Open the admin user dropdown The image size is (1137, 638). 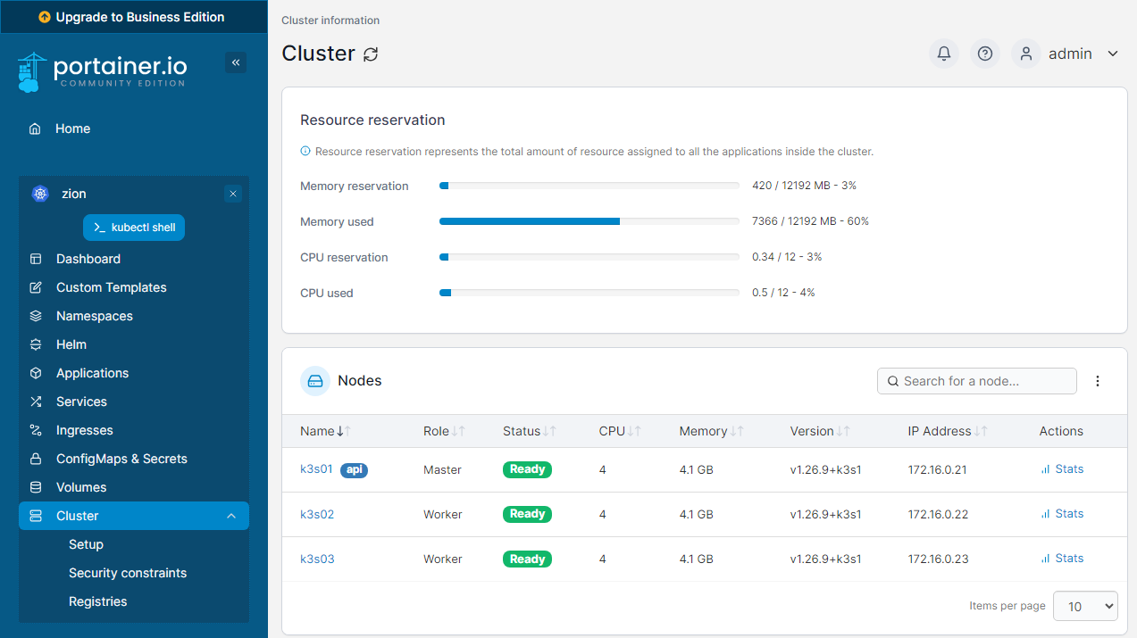pos(1113,54)
